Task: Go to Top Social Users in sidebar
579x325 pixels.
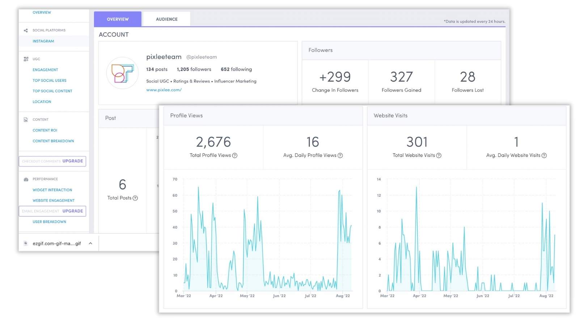Action: [x=49, y=81]
